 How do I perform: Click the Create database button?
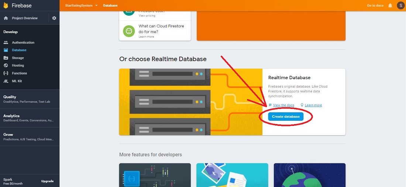[x=286, y=117]
